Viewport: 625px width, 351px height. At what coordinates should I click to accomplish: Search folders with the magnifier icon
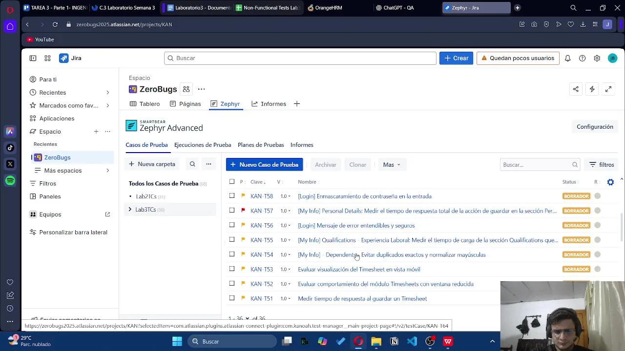click(192, 164)
